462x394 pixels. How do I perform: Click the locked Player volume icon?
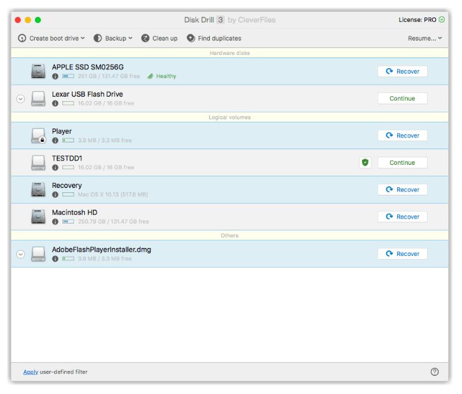pos(38,135)
